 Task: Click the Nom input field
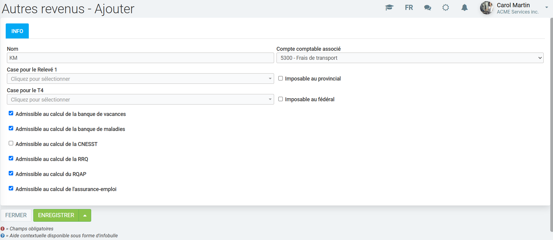[140, 58]
